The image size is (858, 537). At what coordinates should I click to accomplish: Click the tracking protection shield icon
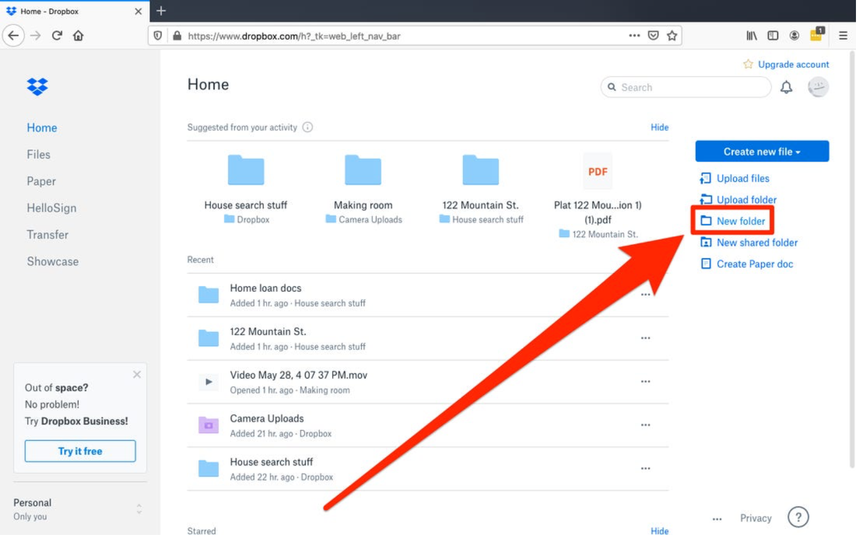[x=158, y=36]
